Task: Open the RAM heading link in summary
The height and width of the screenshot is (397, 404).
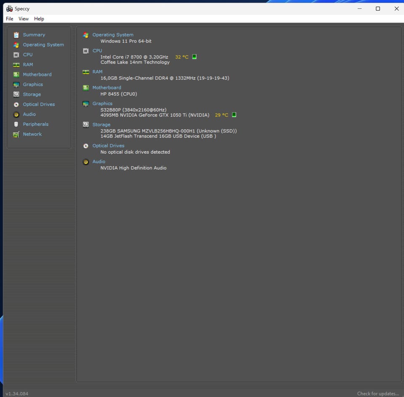Action: (x=97, y=72)
